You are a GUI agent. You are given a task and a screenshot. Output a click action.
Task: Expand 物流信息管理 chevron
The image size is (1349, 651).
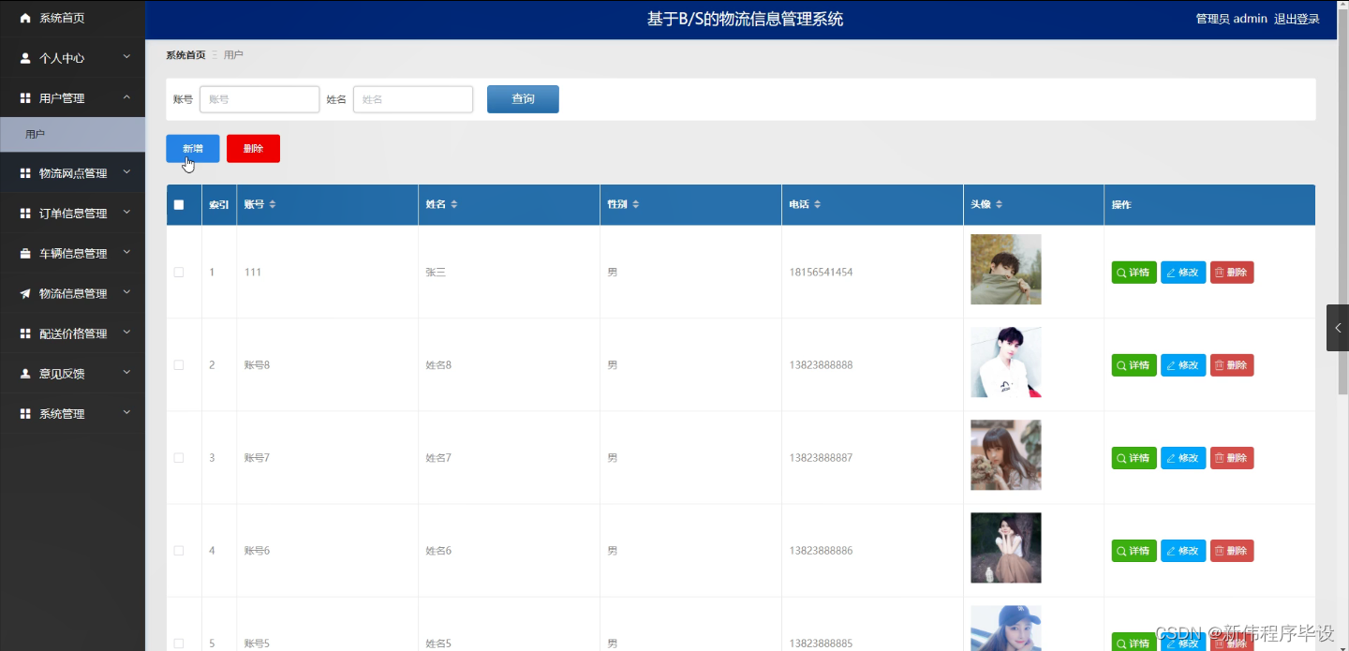click(x=126, y=293)
